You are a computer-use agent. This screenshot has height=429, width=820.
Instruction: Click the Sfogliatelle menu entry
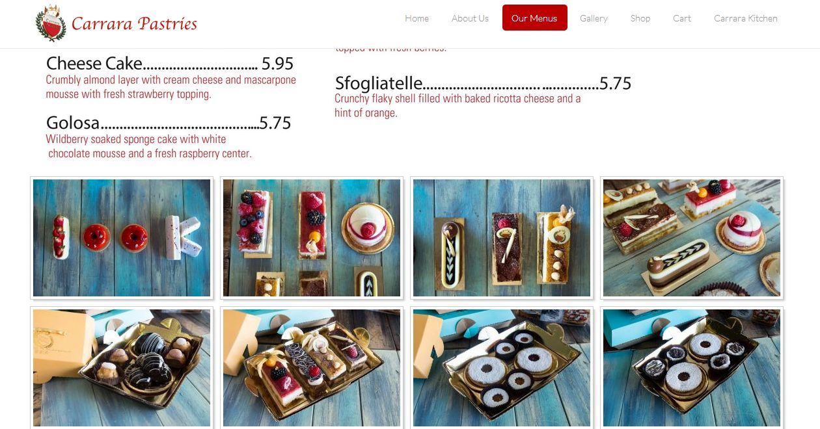pos(483,83)
